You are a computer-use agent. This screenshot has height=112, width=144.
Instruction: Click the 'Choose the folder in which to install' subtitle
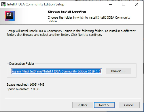[x=89, y=19]
